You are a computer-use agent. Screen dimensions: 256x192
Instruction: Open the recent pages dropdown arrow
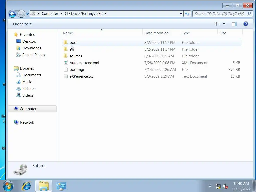[27, 14]
